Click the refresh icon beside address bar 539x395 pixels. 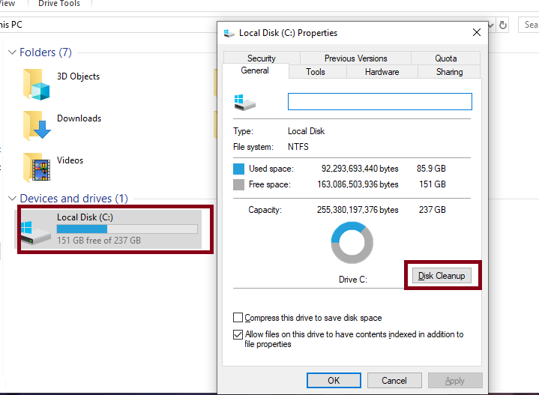(x=503, y=25)
